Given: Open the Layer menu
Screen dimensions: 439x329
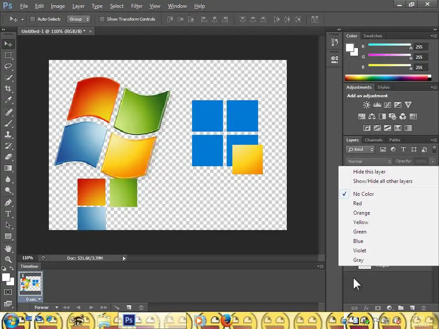Looking at the screenshot, I should (x=78, y=6).
